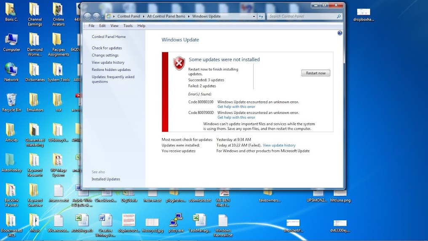Select the Creative Writing document icon
Image resolution: width=428 pixels, height=241 pixels.
[x=105, y=225]
